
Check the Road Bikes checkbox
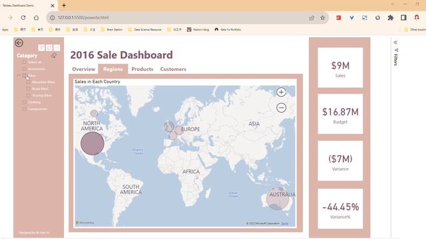pyautogui.click(x=29, y=88)
